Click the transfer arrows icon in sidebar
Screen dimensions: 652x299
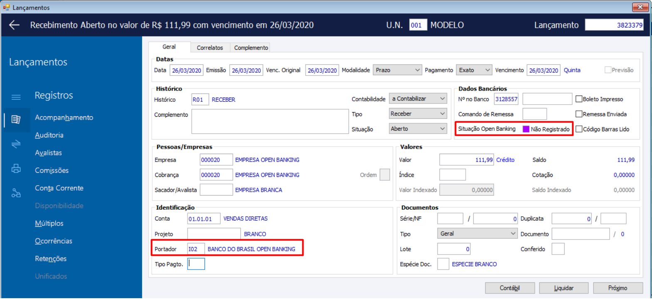(16, 144)
